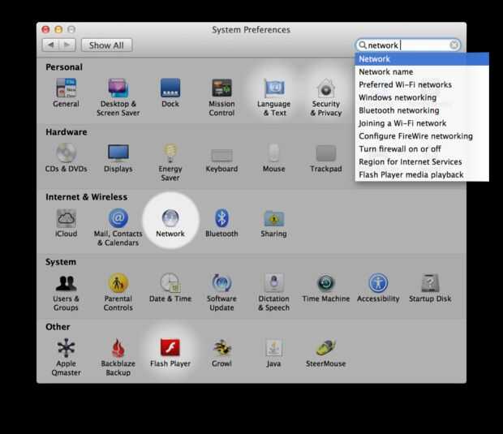The height and width of the screenshot is (434, 503).
Task: Click the search magnifier icon
Action: coord(362,45)
